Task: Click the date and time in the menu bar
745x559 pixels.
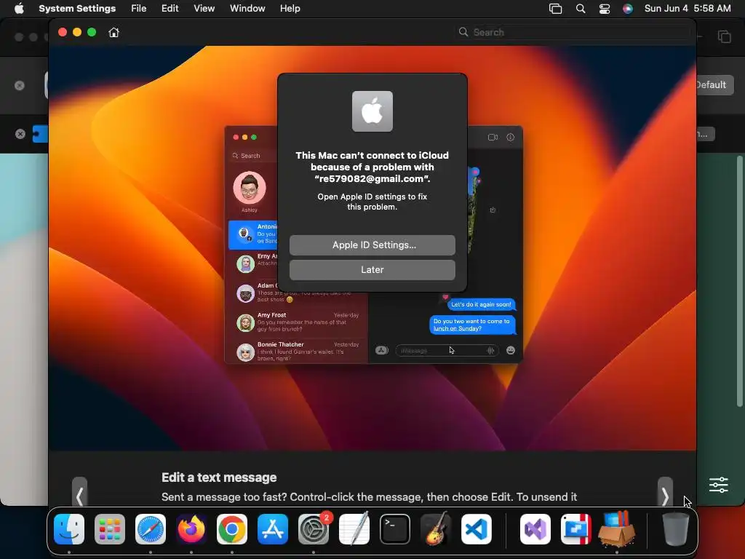Action: tap(688, 9)
